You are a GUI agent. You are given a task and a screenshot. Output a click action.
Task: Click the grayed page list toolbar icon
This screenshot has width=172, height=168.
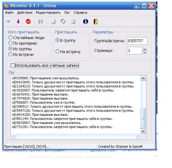(73, 22)
